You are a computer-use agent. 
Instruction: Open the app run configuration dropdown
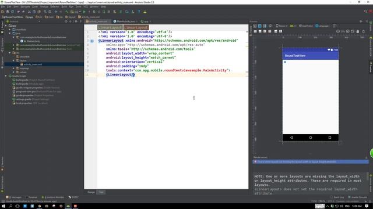[76, 12]
